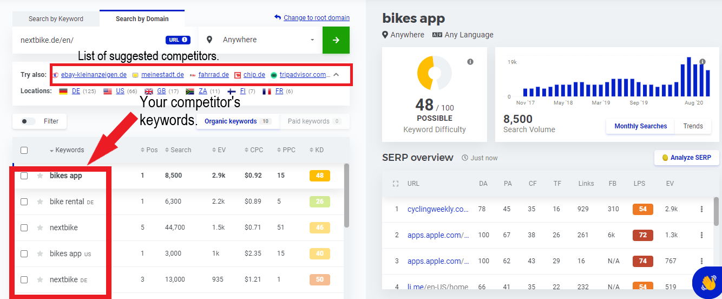This screenshot has width=722, height=299.
Task: Open tripadvisor.com competitor suggestion
Action: point(304,75)
